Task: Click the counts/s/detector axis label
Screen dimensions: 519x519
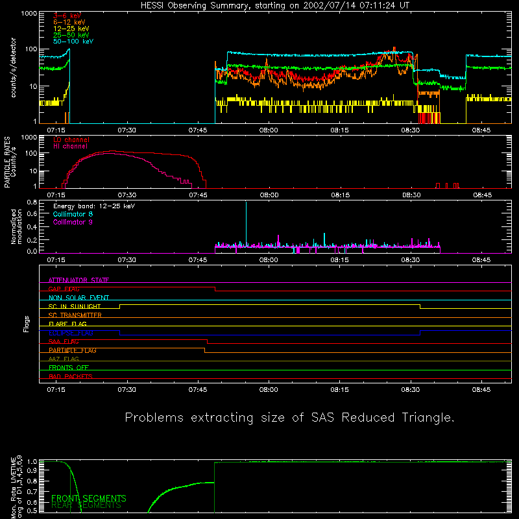Action: [14, 67]
